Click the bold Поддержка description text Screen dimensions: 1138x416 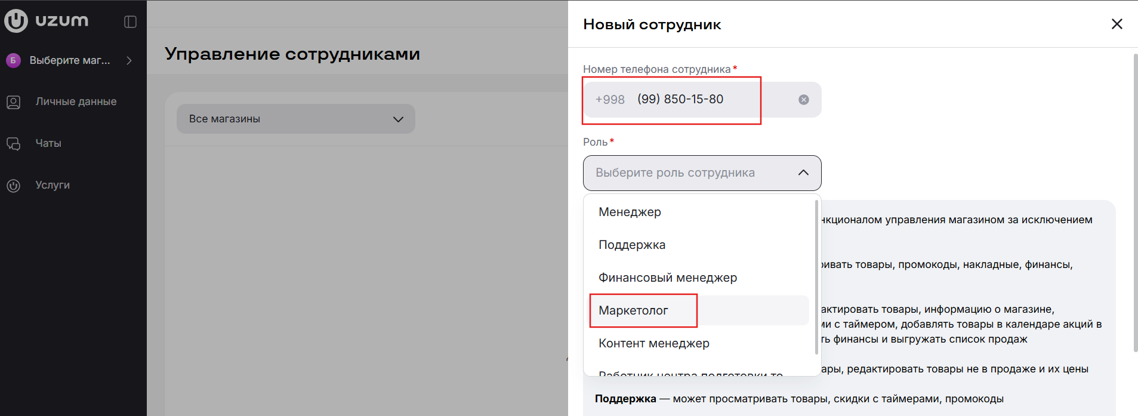click(625, 399)
